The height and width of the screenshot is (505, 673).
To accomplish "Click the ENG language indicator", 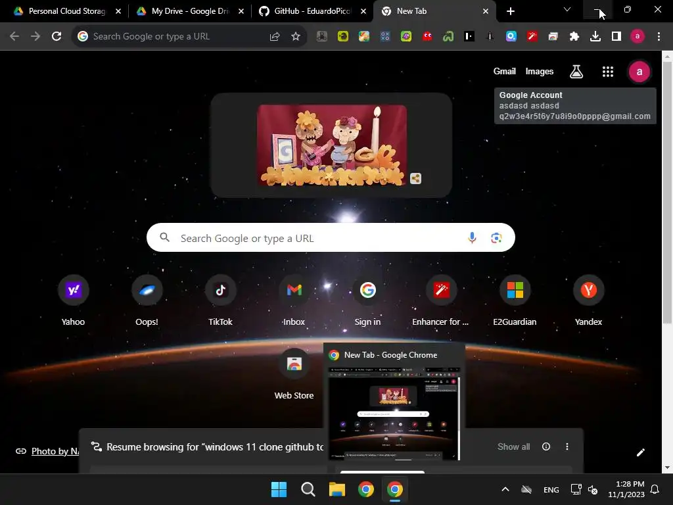I will pyautogui.click(x=551, y=489).
